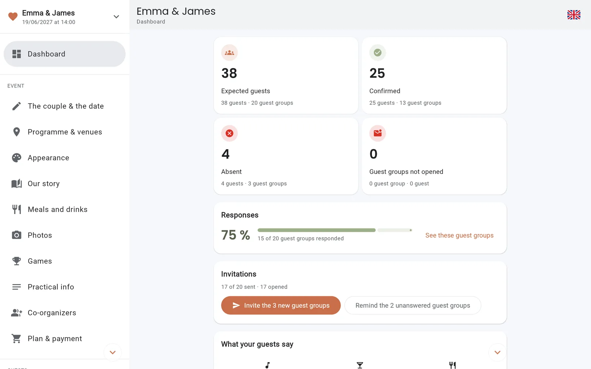Click the Games trophy icon

17,261
